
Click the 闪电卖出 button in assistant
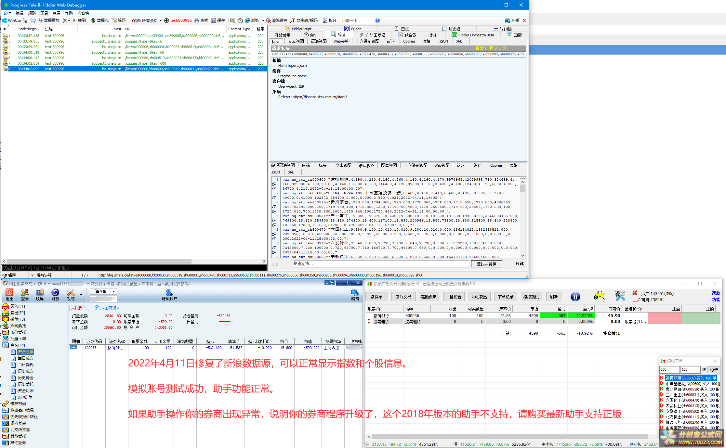click(x=479, y=297)
